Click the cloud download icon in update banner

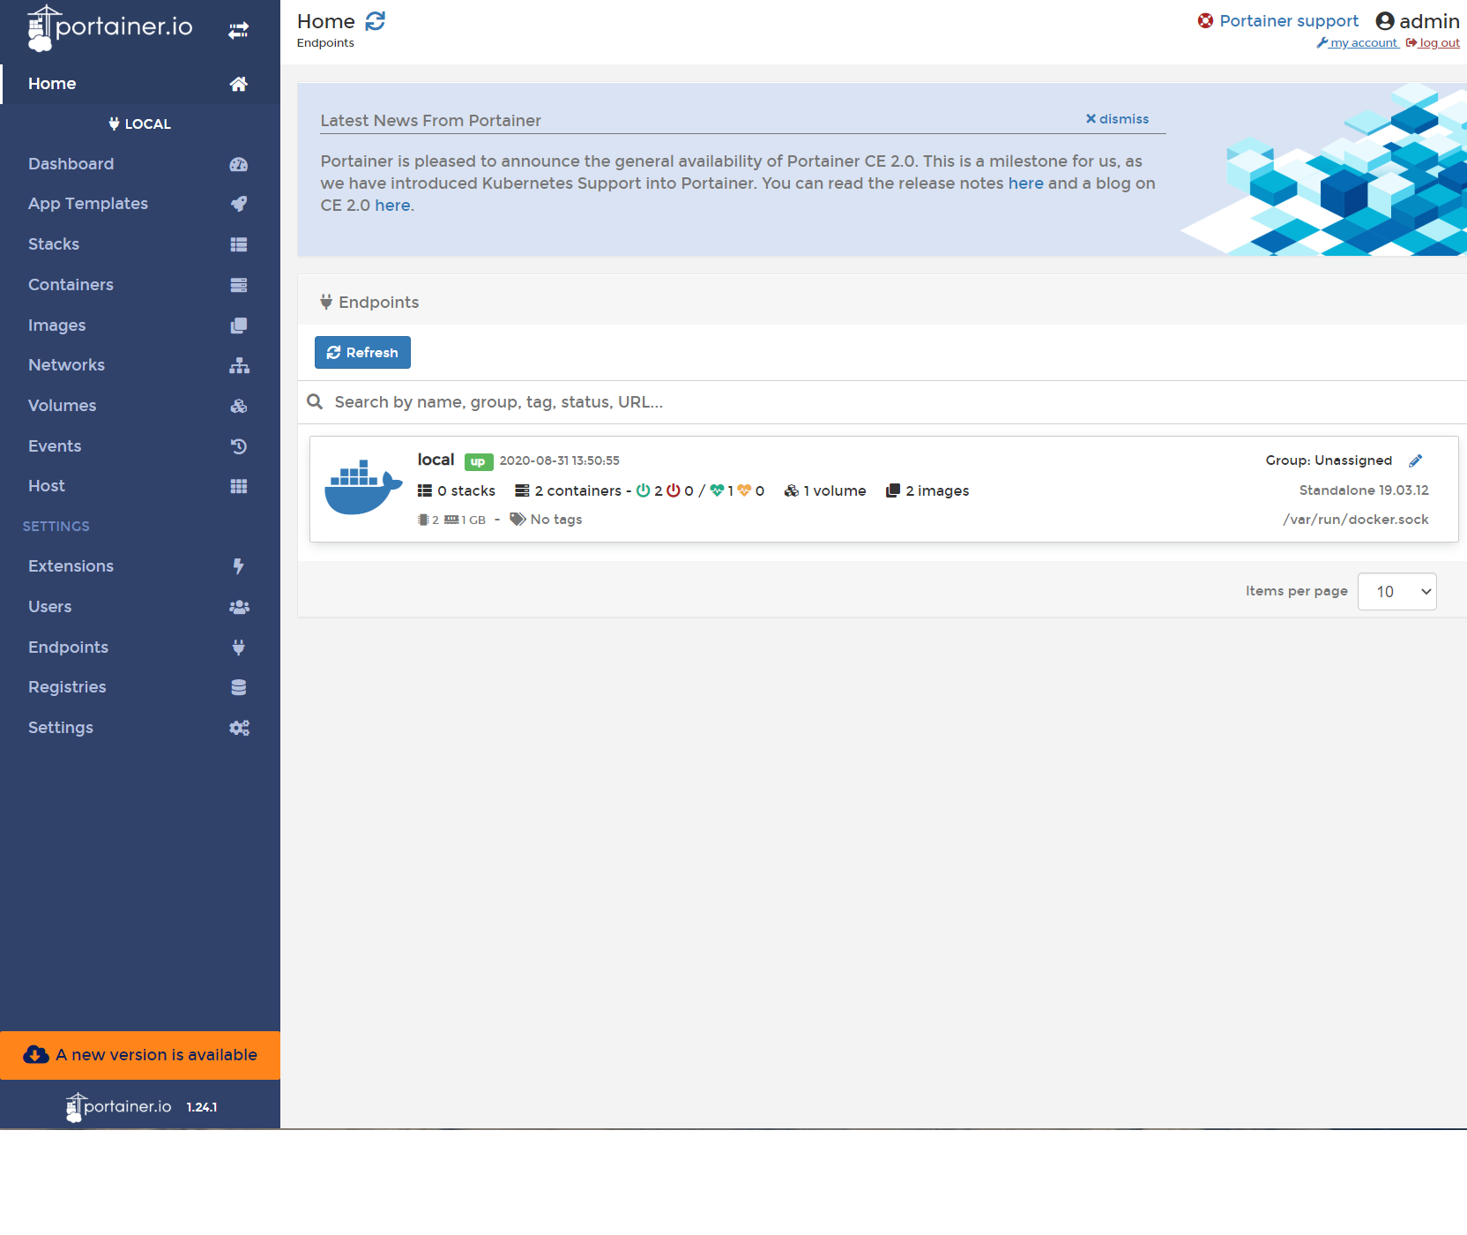click(x=36, y=1055)
